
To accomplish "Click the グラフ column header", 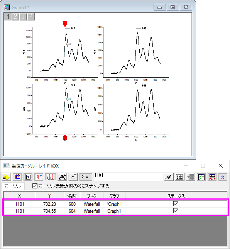I will [114, 196].
